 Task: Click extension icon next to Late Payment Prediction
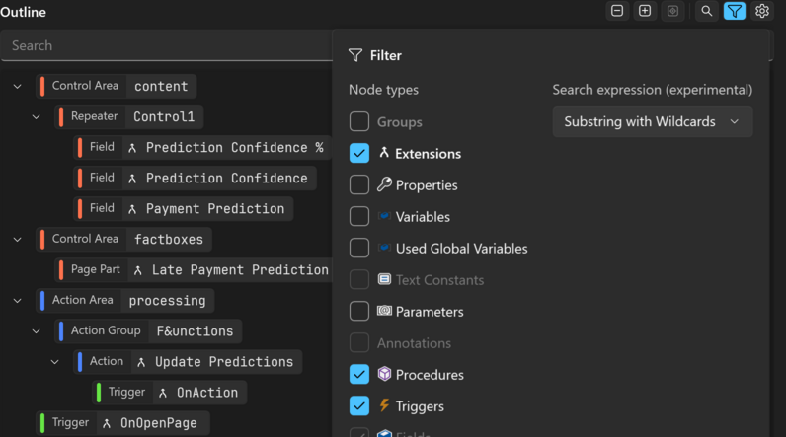coord(138,270)
